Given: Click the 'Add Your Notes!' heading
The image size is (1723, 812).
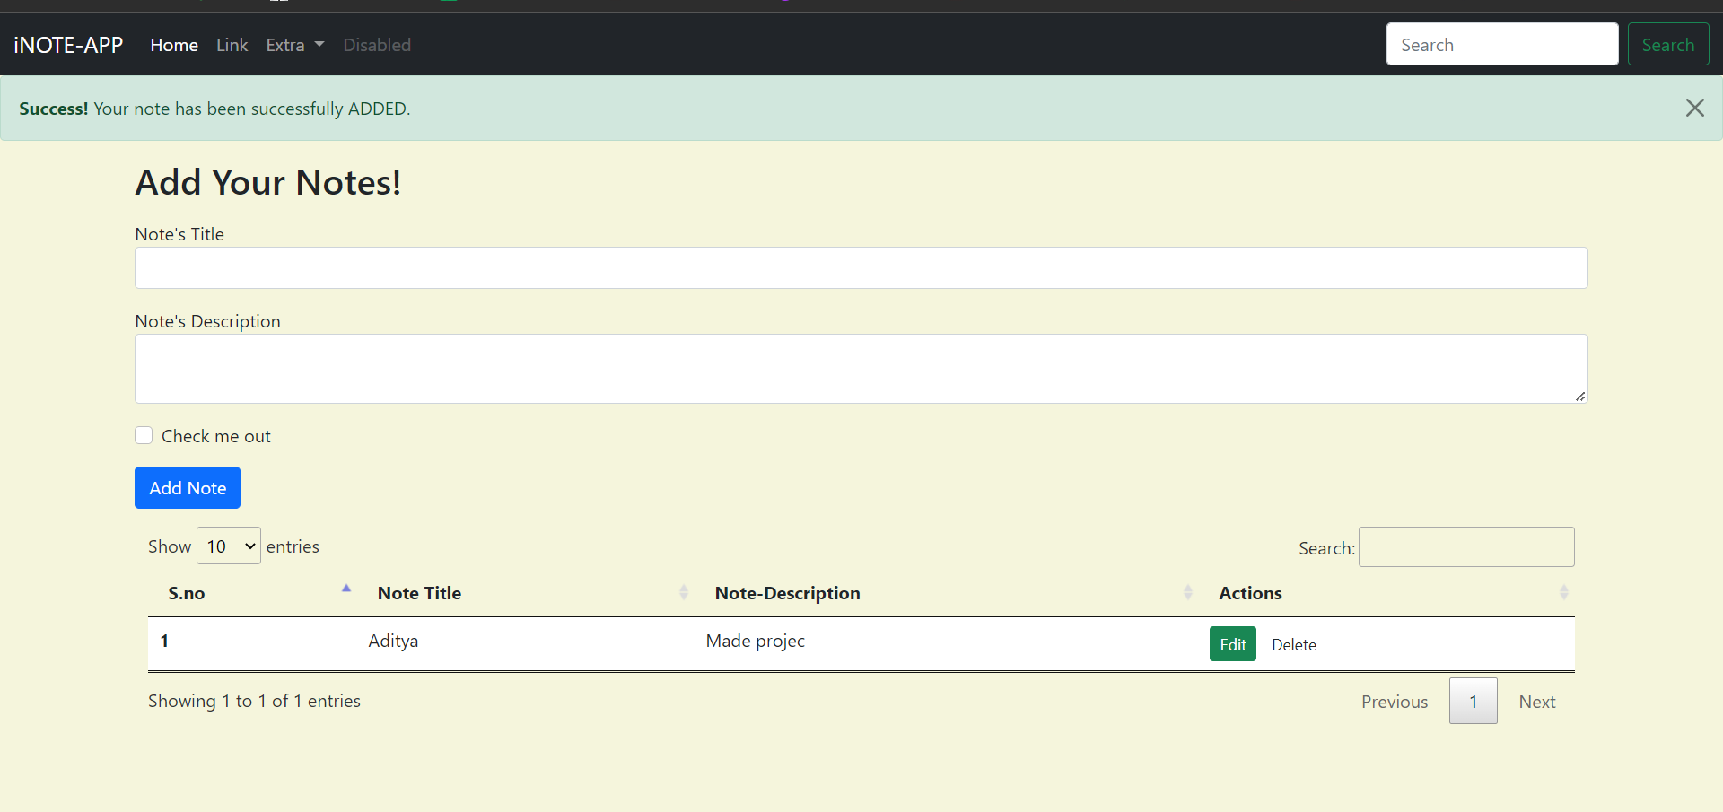Looking at the screenshot, I should point(268,182).
